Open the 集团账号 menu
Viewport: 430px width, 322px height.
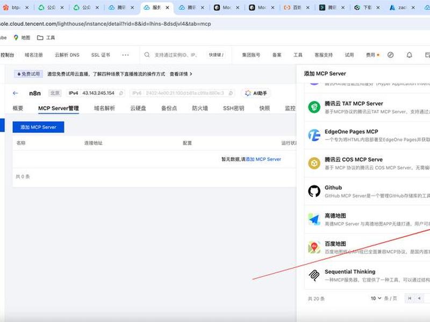[251, 55]
